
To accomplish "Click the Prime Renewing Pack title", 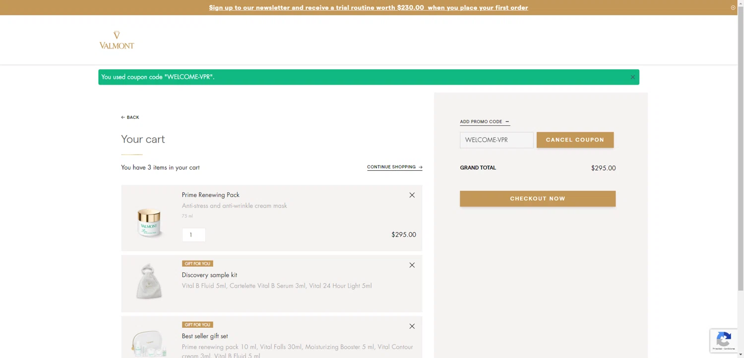I will (210, 195).
